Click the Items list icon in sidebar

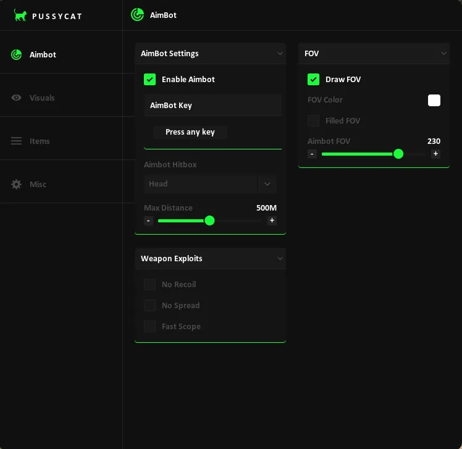coord(17,141)
